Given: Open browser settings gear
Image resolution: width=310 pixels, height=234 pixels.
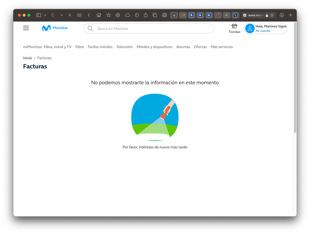Looking at the screenshot, I should click(118, 15).
